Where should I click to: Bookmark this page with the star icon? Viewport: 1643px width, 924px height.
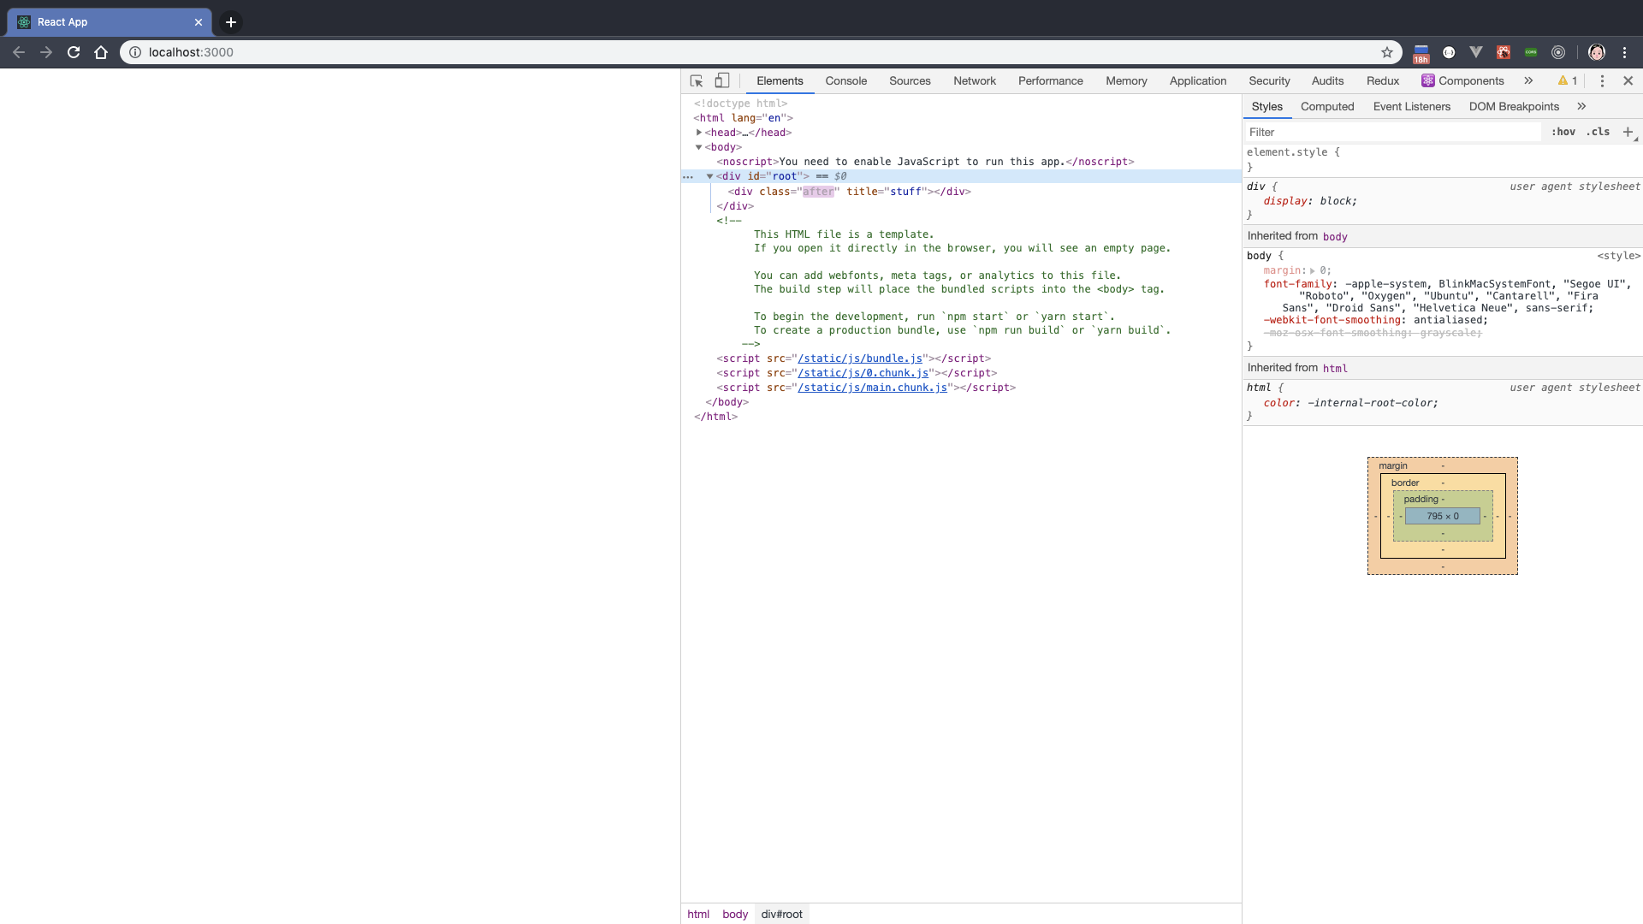click(x=1387, y=52)
